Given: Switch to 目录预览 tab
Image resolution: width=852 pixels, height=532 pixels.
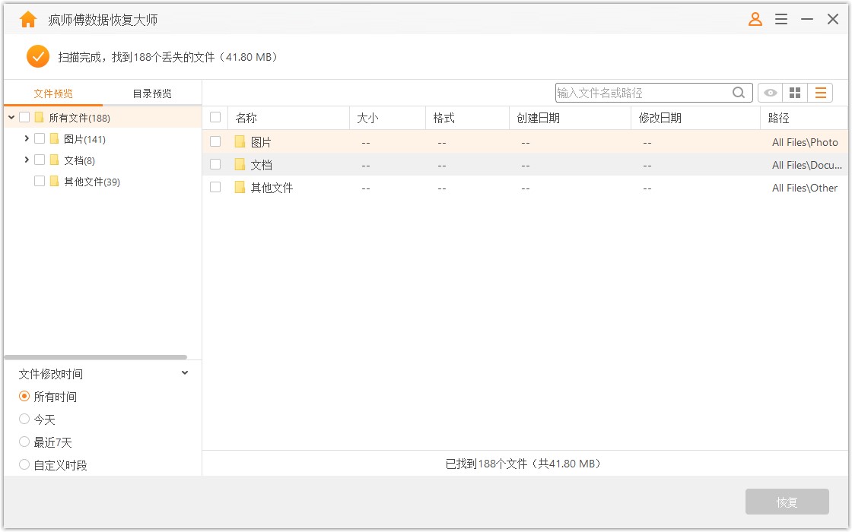Looking at the screenshot, I should pos(152,93).
